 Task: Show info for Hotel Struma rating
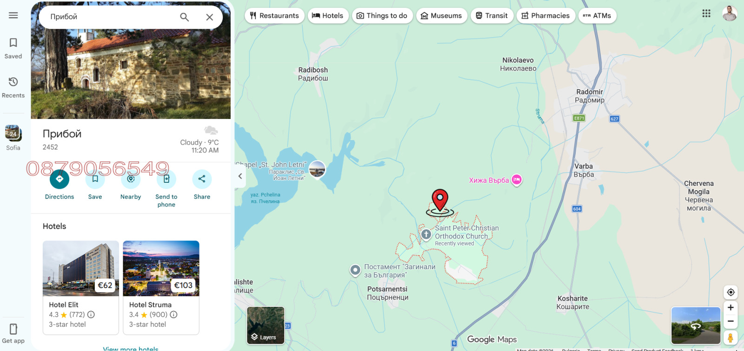173,315
